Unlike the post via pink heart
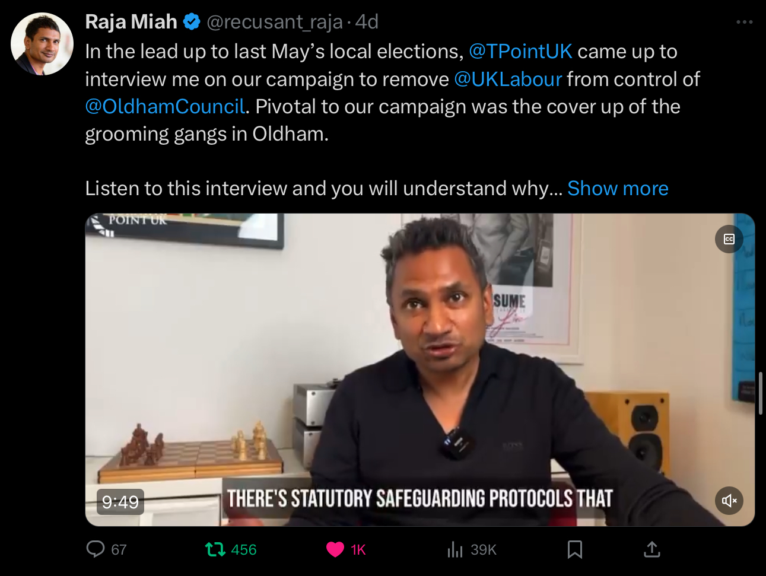Image resolution: width=766 pixels, height=576 pixels. (335, 550)
